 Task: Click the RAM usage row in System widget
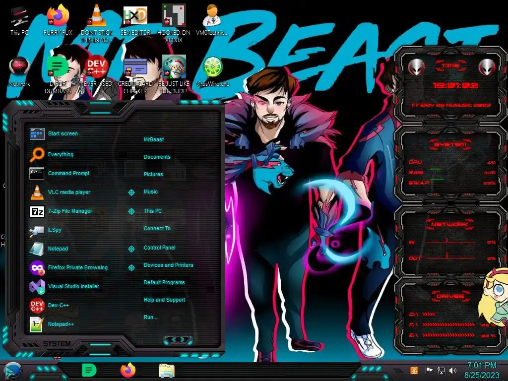tap(452, 173)
